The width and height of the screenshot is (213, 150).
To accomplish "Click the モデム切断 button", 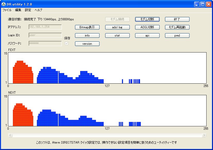I will (147, 19).
